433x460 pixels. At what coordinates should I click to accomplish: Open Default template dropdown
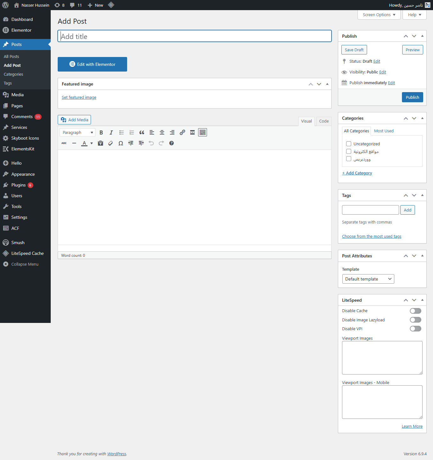[368, 279]
